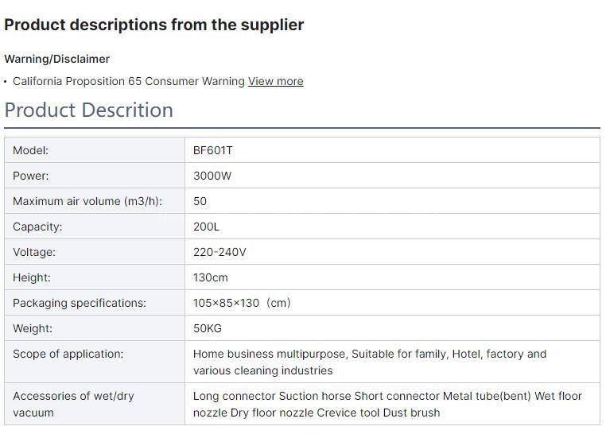
Task: Click the Warning/Disclaimer label
Action: (x=56, y=59)
